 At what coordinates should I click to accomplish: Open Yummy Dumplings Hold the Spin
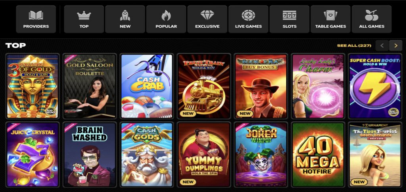[x=204, y=154]
